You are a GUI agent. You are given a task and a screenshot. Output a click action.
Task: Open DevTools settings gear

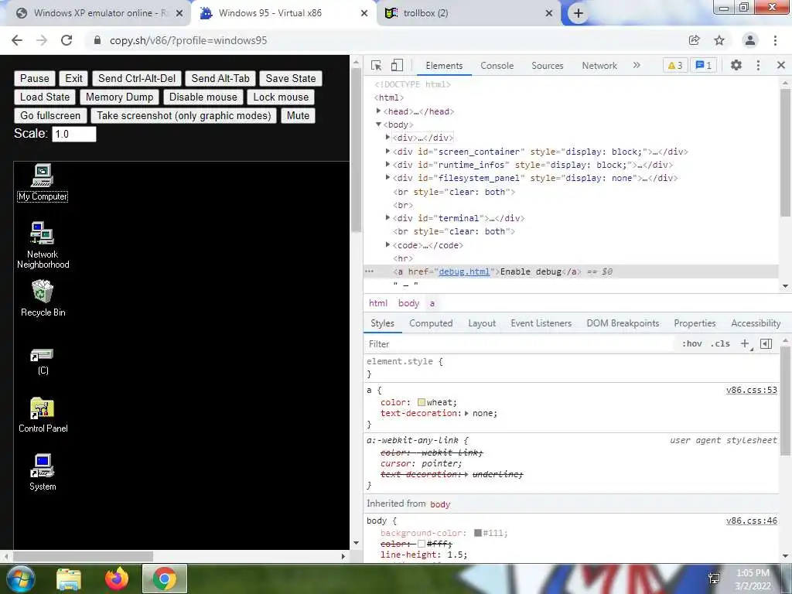736,65
